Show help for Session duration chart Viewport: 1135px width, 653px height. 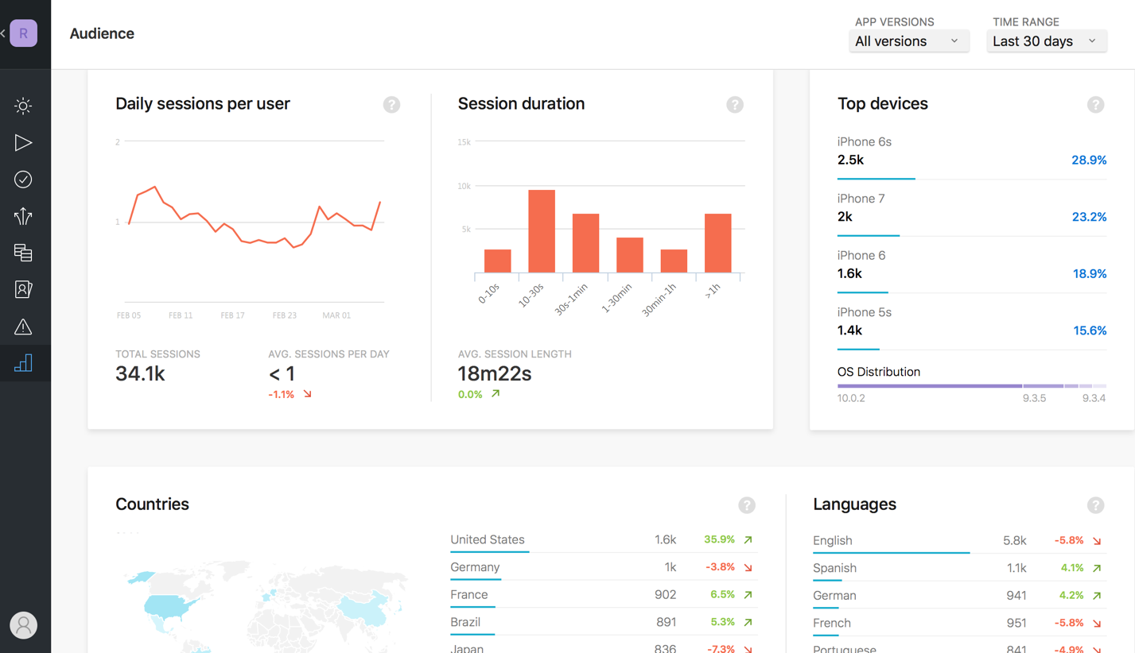pos(735,105)
